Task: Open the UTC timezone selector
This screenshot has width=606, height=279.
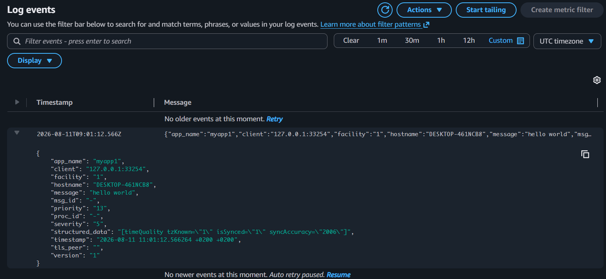Action: 567,41
